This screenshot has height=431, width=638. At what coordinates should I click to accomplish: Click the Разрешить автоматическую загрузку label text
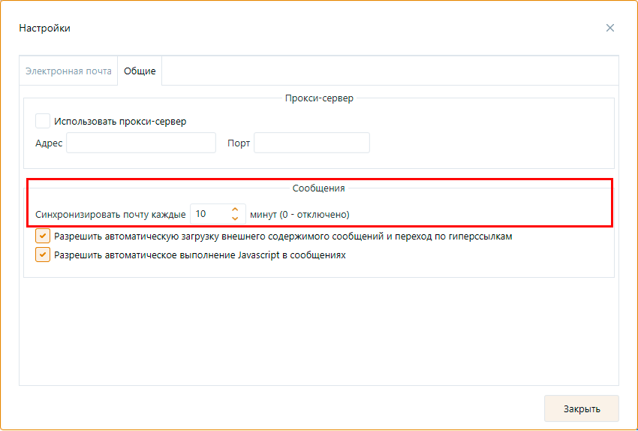(283, 237)
